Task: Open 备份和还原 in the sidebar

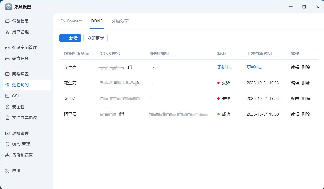Action: [x=22, y=155]
